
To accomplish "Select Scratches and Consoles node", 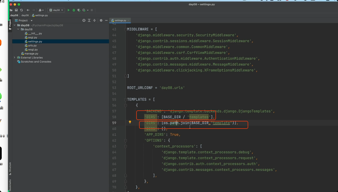I will 36,61.
